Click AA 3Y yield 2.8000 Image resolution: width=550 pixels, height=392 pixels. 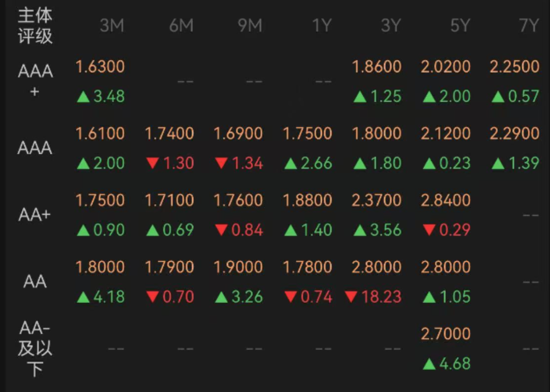(x=377, y=267)
